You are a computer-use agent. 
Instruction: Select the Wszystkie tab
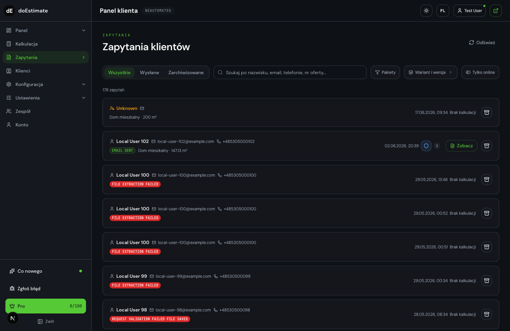click(119, 72)
